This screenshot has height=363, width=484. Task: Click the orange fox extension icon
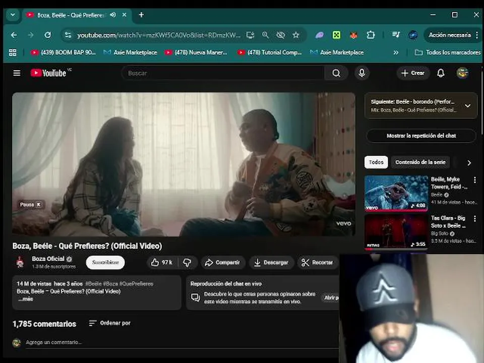click(x=353, y=35)
